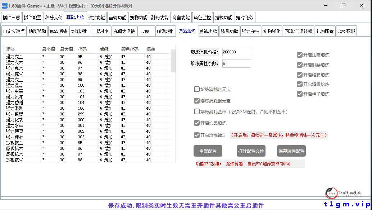
Task: Click the 熔炼消耗价格 input field
Action: (x=236, y=52)
